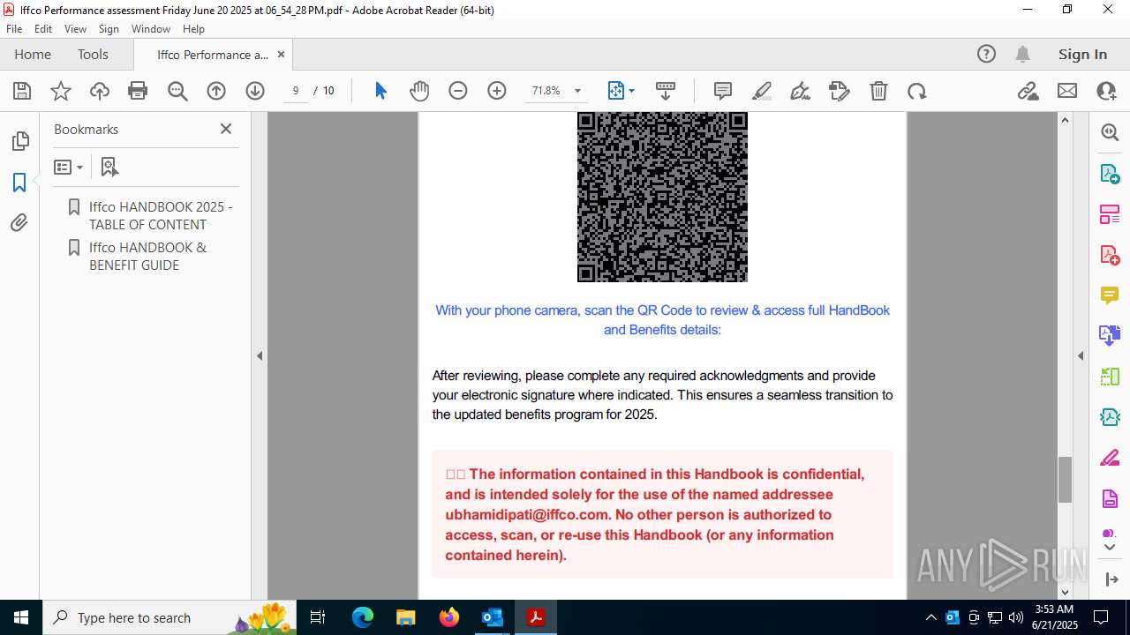This screenshot has height=635, width=1130.
Task: Open the page thumbnails pane icon
Action: pyautogui.click(x=19, y=141)
